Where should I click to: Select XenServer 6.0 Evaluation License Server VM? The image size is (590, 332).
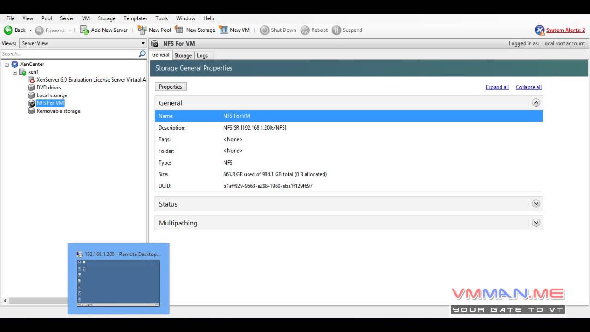pyautogui.click(x=91, y=80)
